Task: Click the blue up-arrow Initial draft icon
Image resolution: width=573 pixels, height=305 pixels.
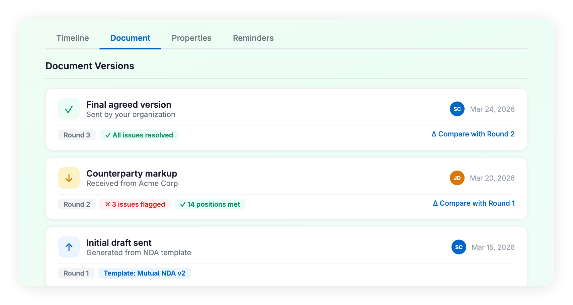Action: [69, 247]
